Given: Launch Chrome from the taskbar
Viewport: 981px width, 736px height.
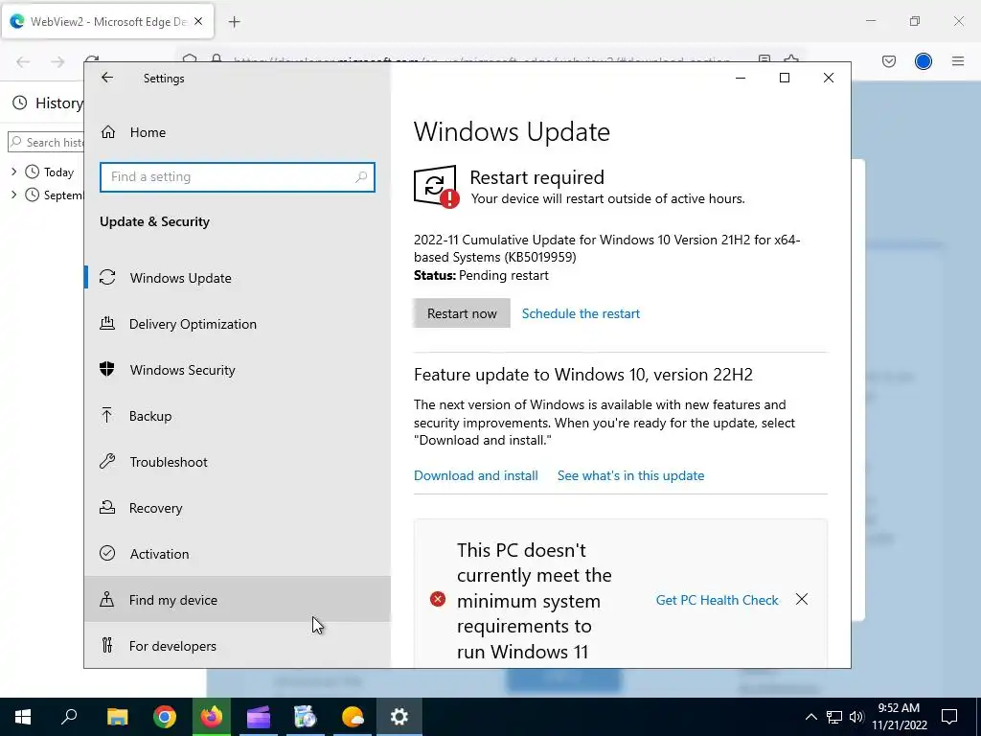Looking at the screenshot, I should coord(165,717).
